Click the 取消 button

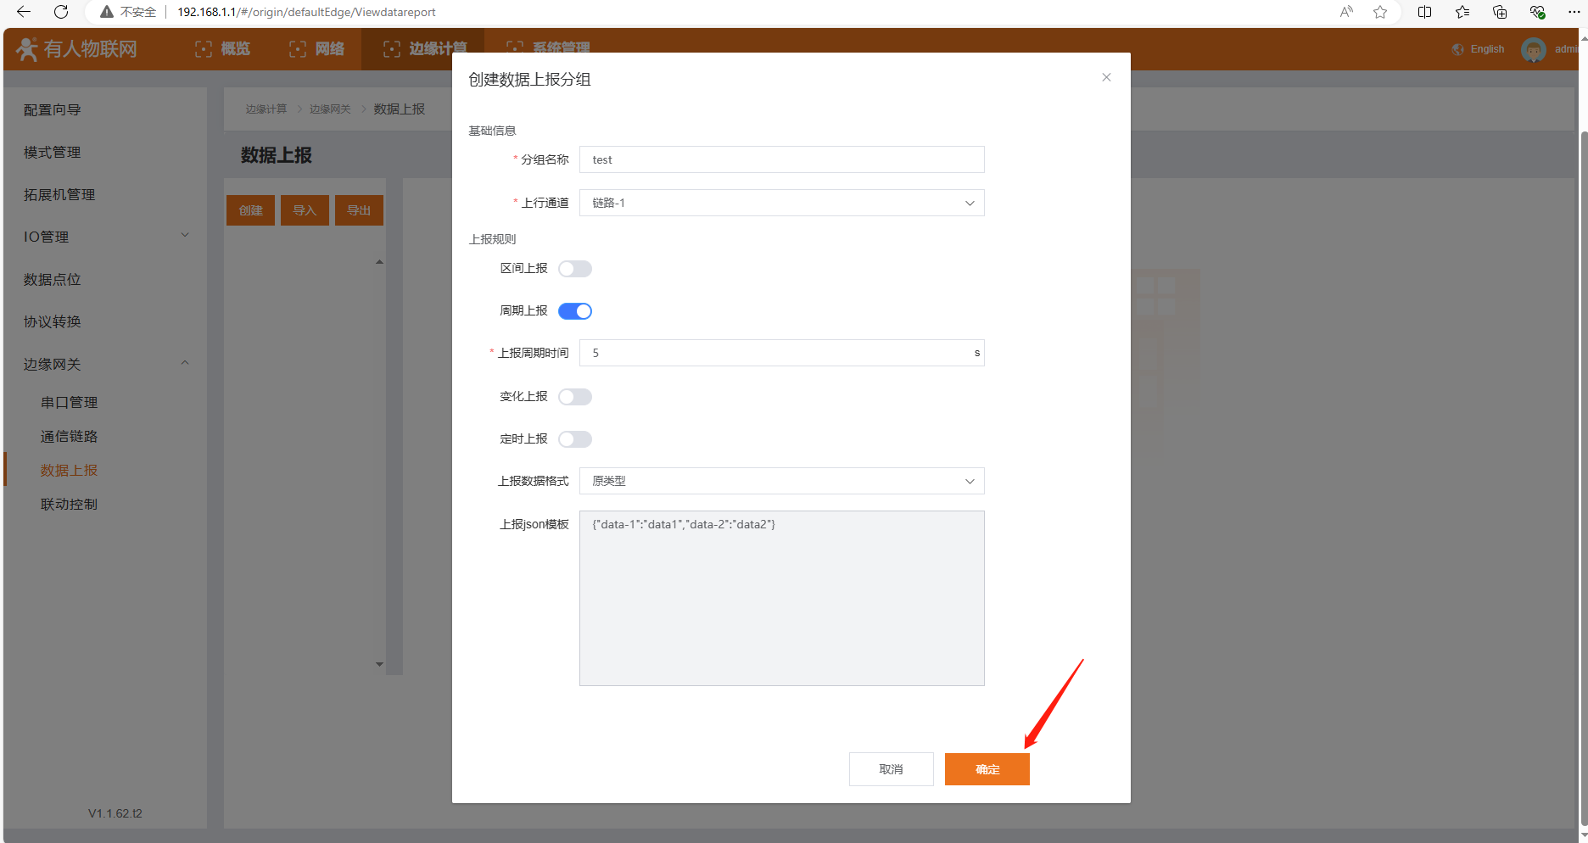coord(891,769)
